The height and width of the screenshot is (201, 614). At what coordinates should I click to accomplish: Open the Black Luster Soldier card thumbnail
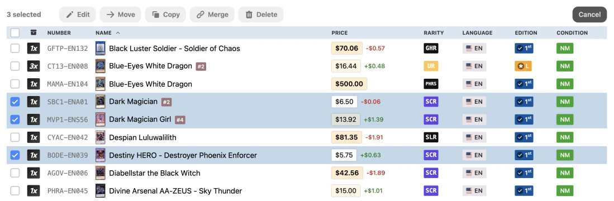tap(101, 49)
